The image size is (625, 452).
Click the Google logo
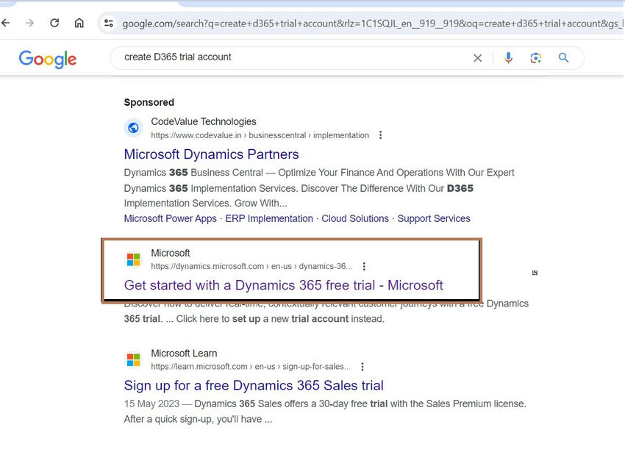coord(48,59)
